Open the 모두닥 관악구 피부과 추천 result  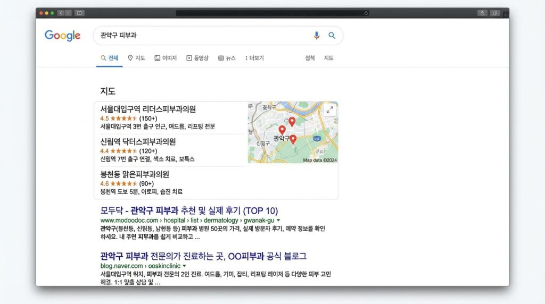click(189, 210)
